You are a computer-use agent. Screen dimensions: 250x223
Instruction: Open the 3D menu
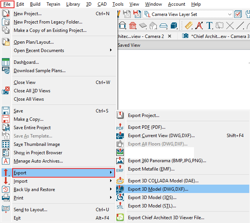[89, 4]
